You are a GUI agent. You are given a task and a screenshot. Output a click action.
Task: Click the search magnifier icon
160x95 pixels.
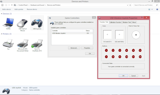pyautogui.click(x=157, y=5)
